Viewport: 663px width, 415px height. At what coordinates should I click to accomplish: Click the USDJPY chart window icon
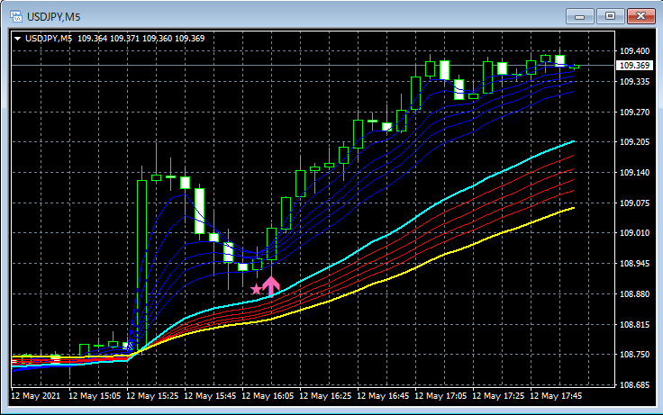(x=16, y=16)
